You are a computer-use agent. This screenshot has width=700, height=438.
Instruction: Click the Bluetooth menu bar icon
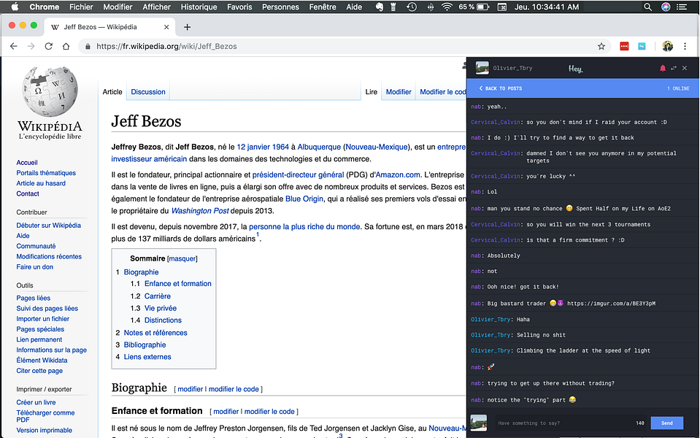pos(431,7)
